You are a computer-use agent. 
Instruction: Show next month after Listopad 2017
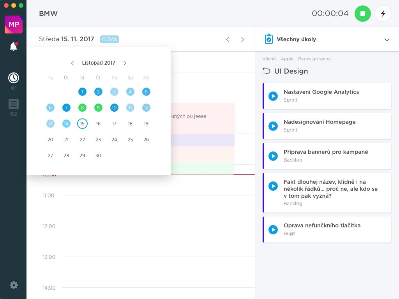125,63
